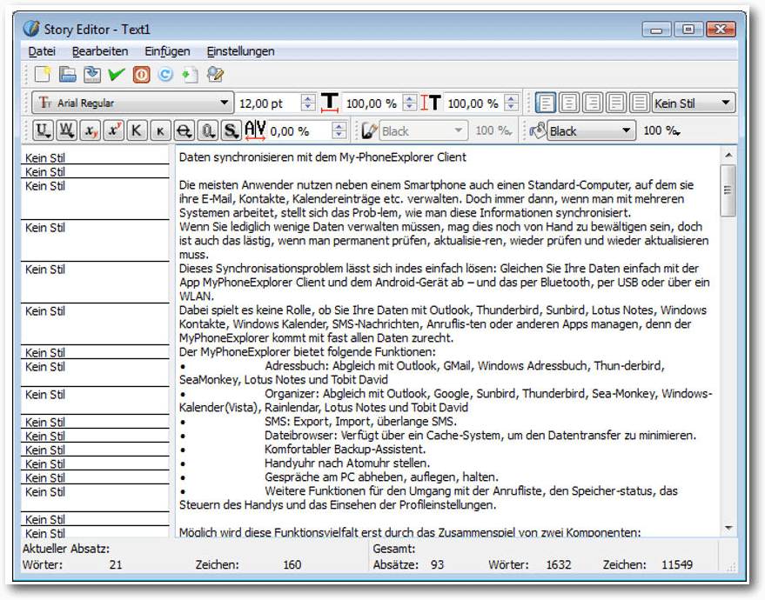This screenshot has width=765, height=600.
Task: Click the current paragraph character count 160
Action: pos(292,564)
